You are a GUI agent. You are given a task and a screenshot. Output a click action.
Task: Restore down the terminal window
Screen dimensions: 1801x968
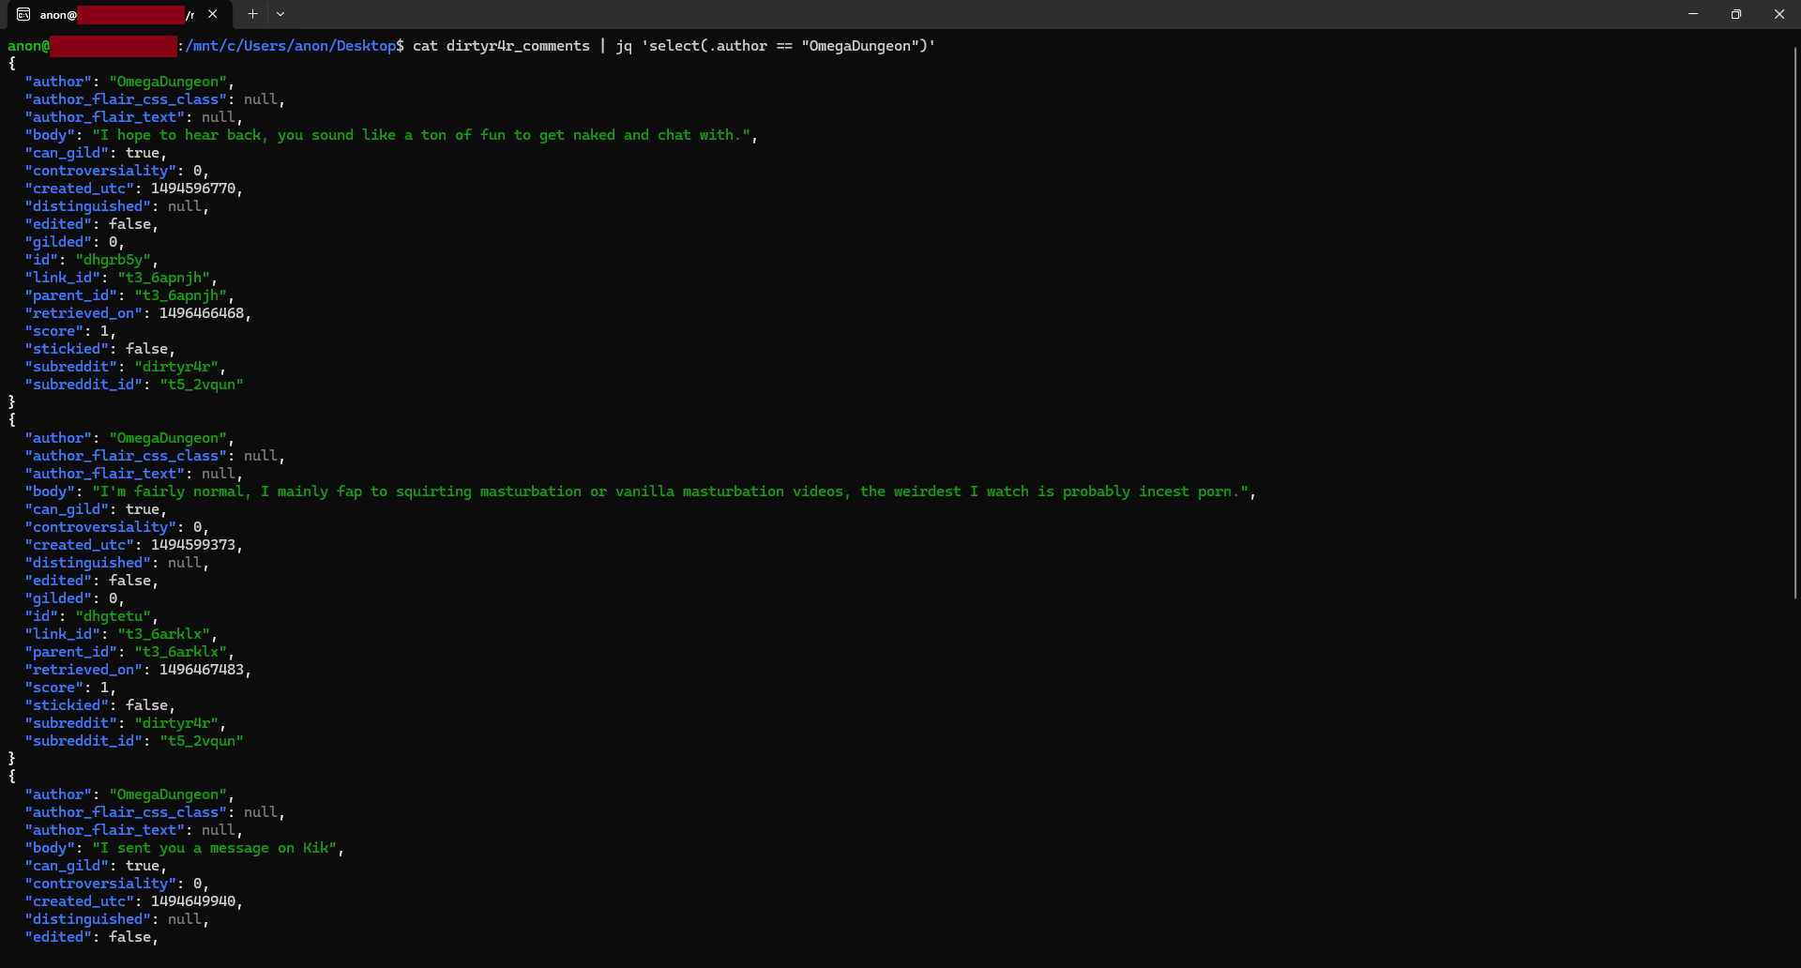click(1736, 14)
